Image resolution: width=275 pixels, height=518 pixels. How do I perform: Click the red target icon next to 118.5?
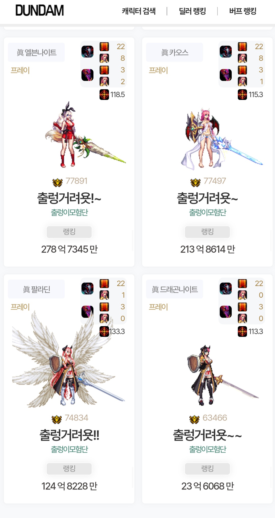pyautogui.click(x=104, y=95)
